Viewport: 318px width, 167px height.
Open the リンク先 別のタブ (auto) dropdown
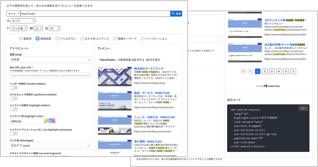[50, 146]
